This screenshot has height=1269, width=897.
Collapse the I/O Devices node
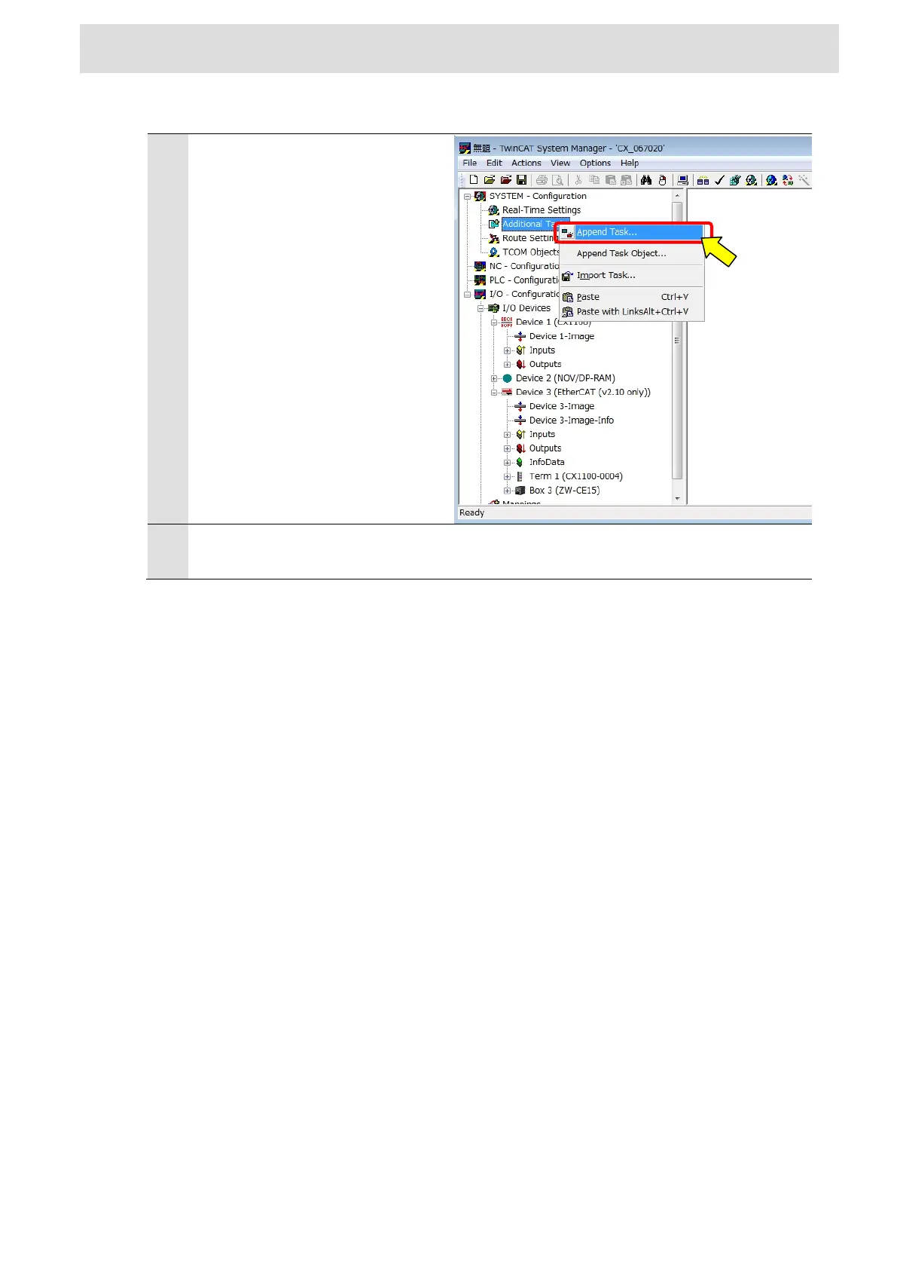[481, 308]
